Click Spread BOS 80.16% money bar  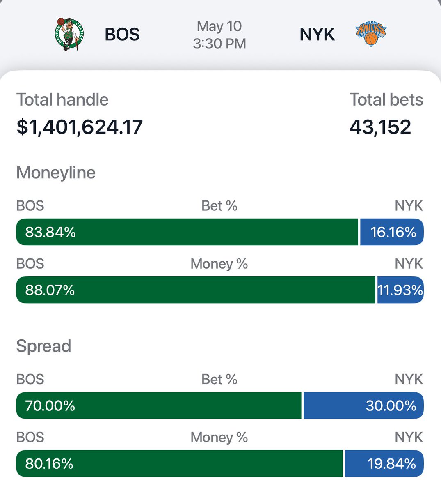(x=179, y=463)
